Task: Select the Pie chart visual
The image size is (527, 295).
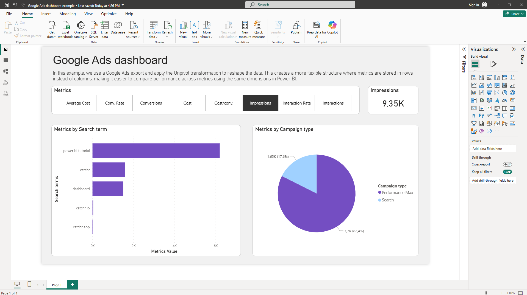Action: (505, 93)
